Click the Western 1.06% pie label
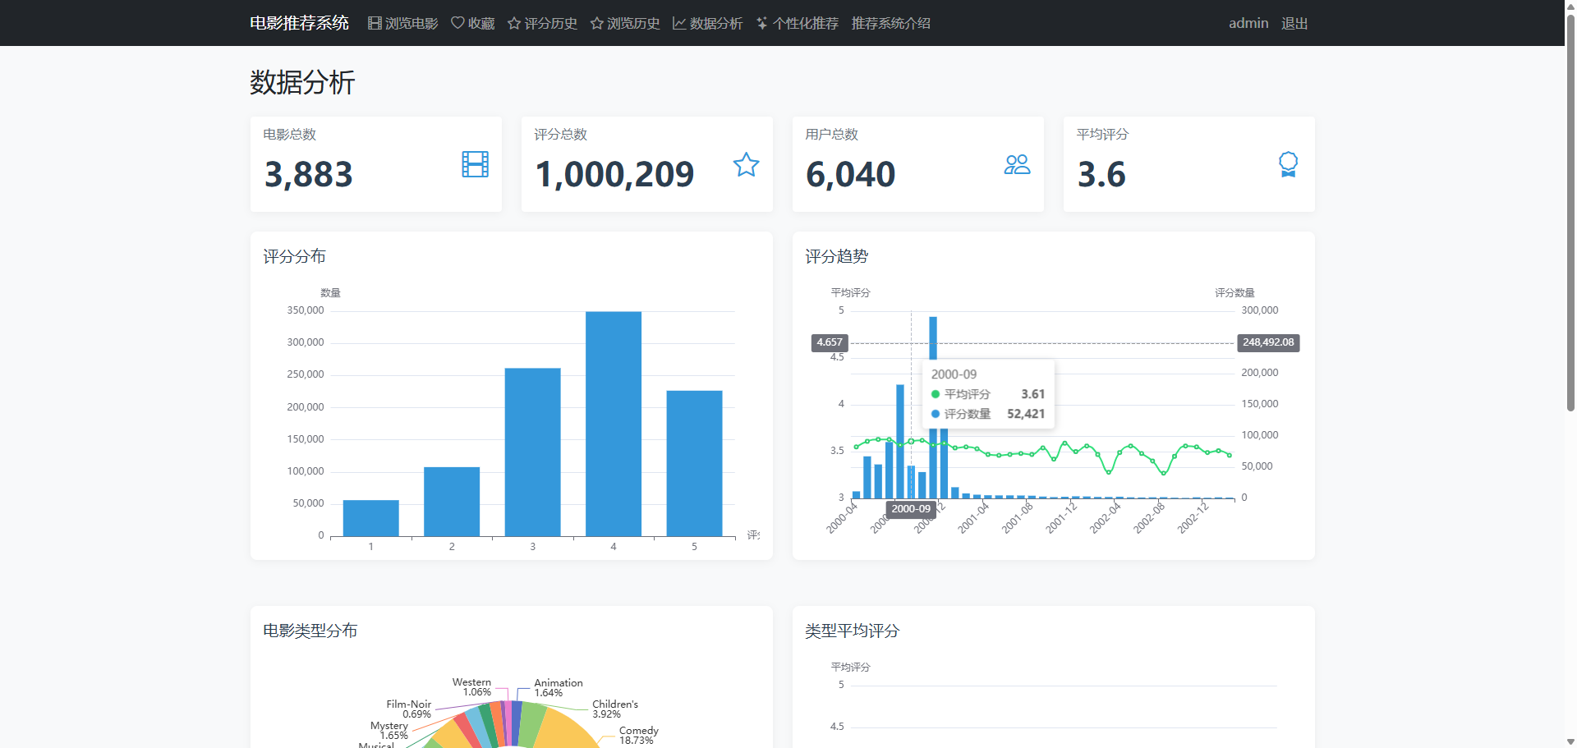The width and height of the screenshot is (1577, 748). click(x=471, y=687)
